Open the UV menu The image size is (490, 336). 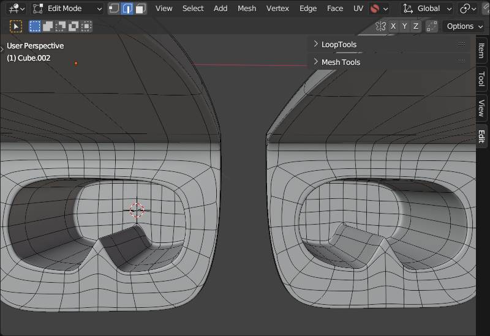click(x=358, y=9)
